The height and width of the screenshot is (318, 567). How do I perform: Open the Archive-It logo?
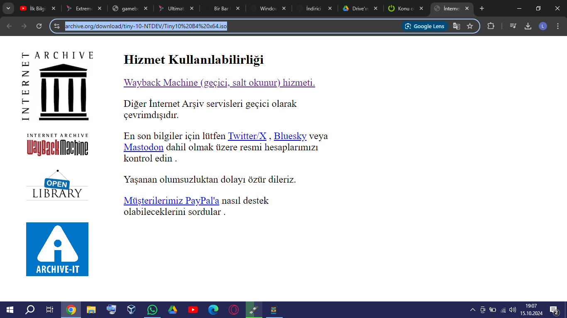tap(57, 249)
